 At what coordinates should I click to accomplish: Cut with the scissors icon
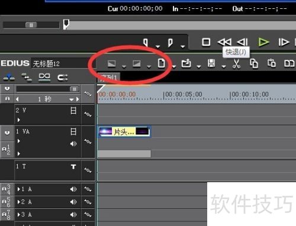pos(236,63)
